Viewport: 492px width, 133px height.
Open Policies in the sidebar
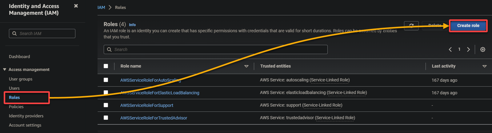[x=16, y=107]
